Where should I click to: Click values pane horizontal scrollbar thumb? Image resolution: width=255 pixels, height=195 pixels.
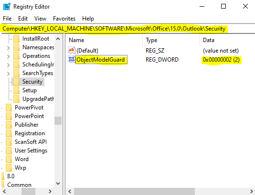134,191
